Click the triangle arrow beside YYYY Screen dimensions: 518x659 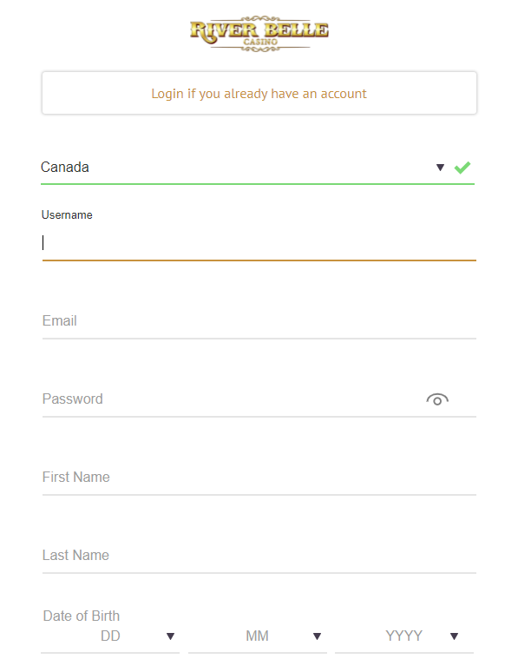coord(454,636)
